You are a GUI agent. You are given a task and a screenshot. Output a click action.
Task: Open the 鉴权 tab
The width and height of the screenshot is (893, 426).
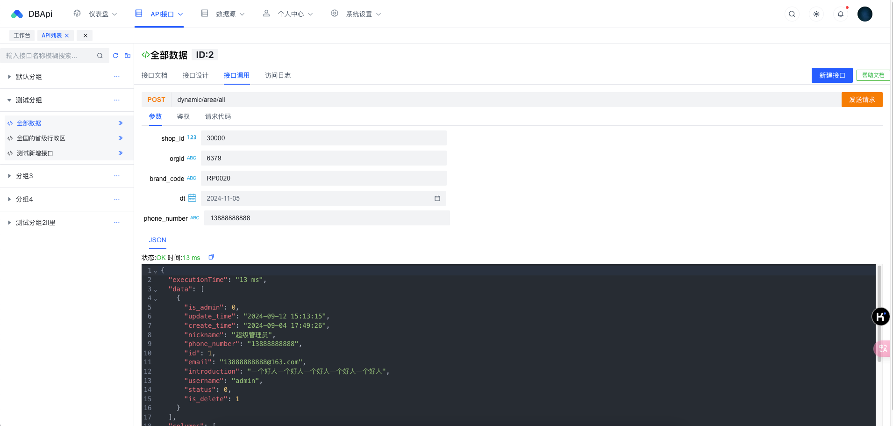click(x=183, y=116)
